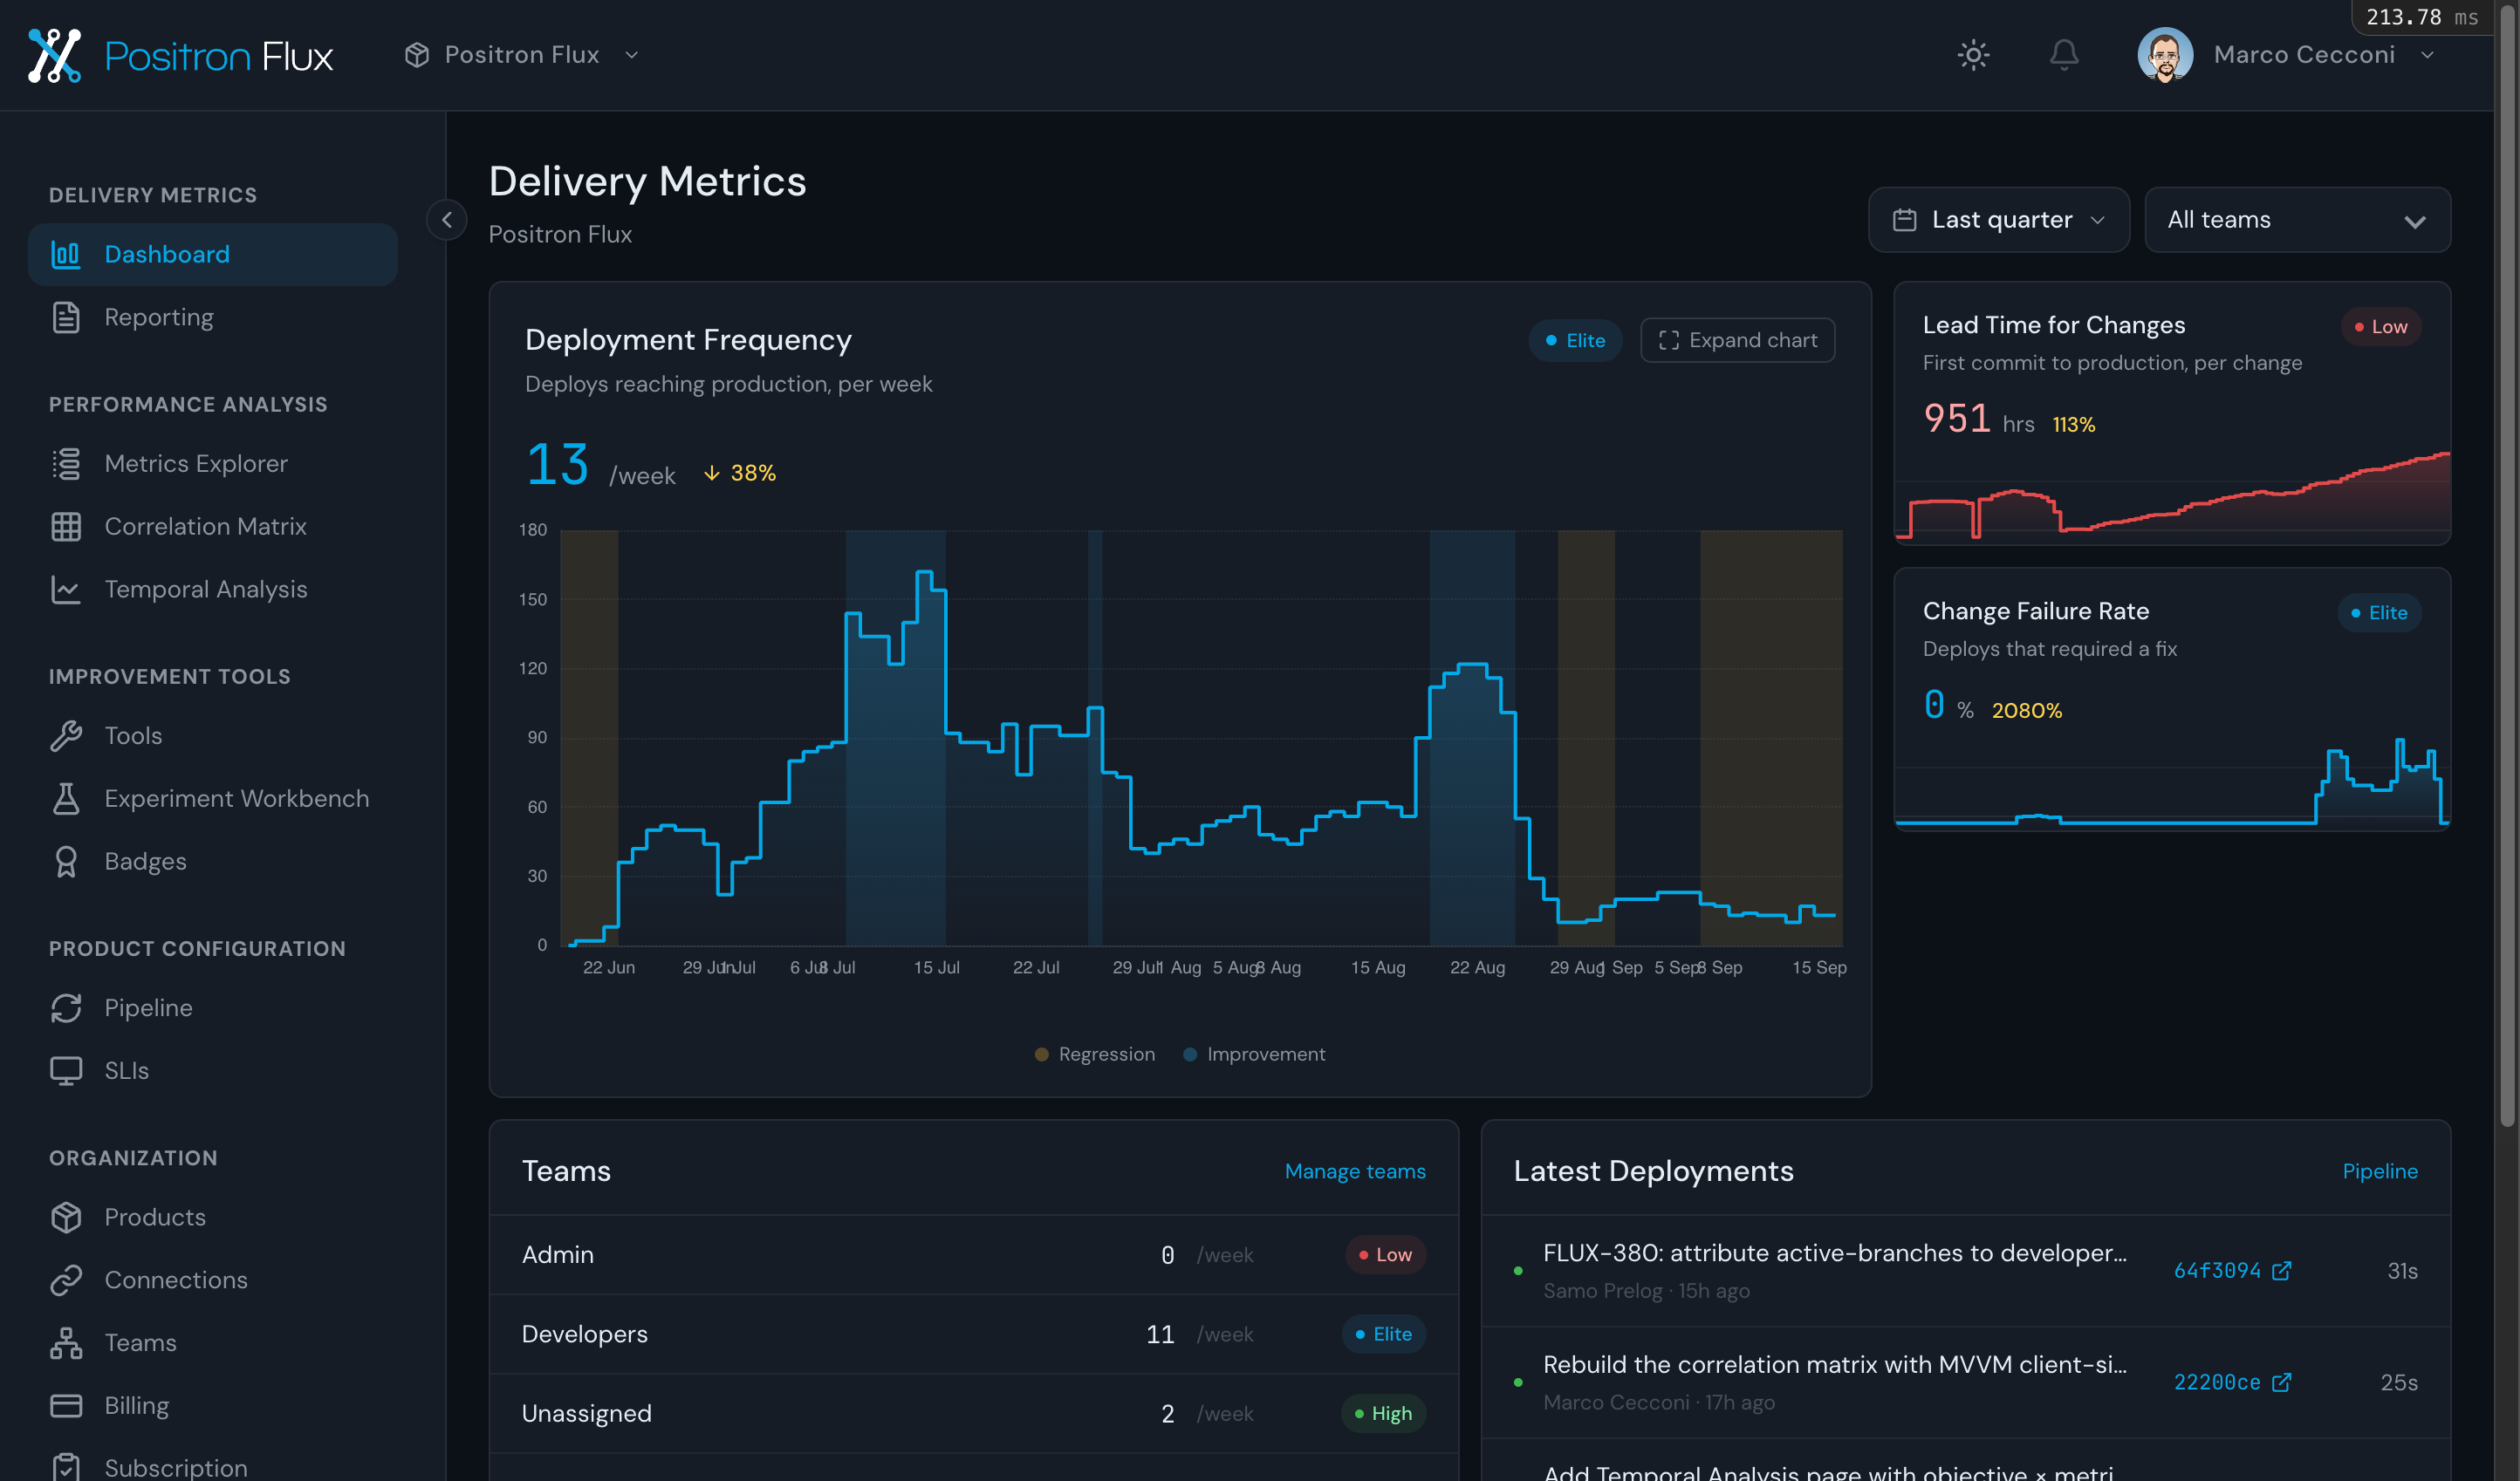
Task: Select the Admin team row
Action: click(x=973, y=1255)
